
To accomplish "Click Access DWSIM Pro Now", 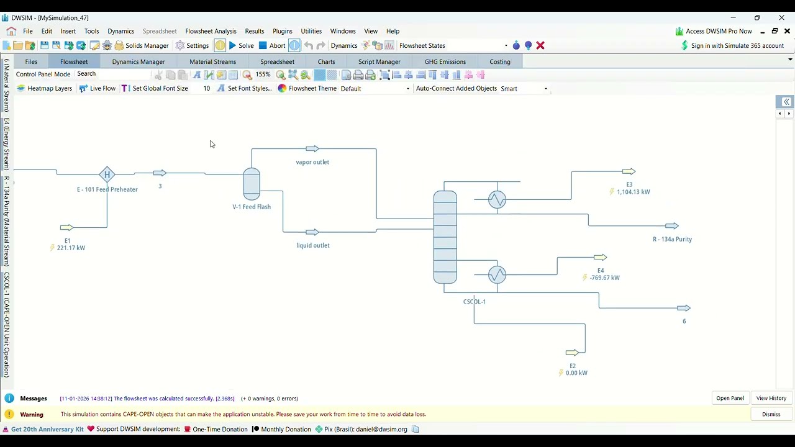I will [x=714, y=31].
